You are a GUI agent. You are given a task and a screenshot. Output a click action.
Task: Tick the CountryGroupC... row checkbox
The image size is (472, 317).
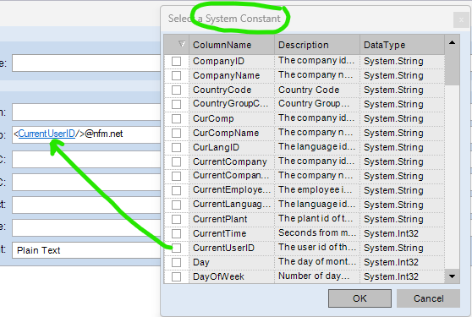177,104
